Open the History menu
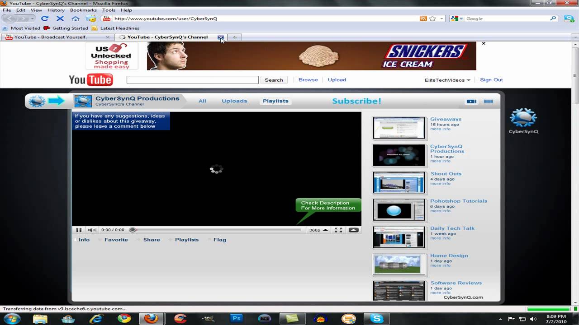 click(56, 10)
